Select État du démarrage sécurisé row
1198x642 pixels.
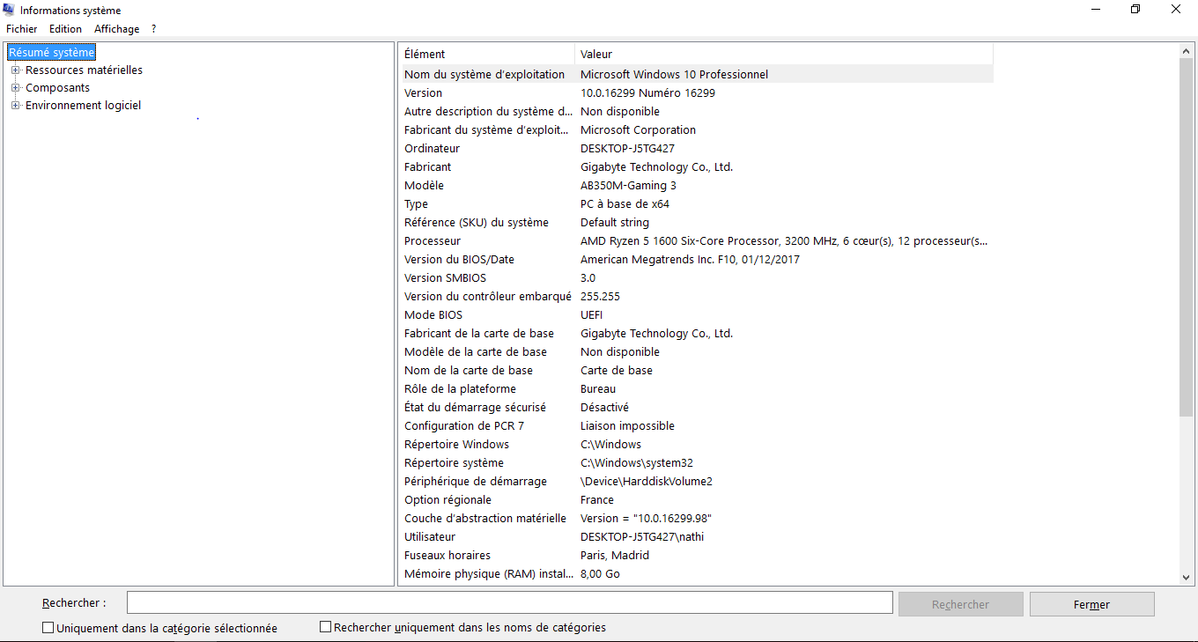[x=697, y=407]
